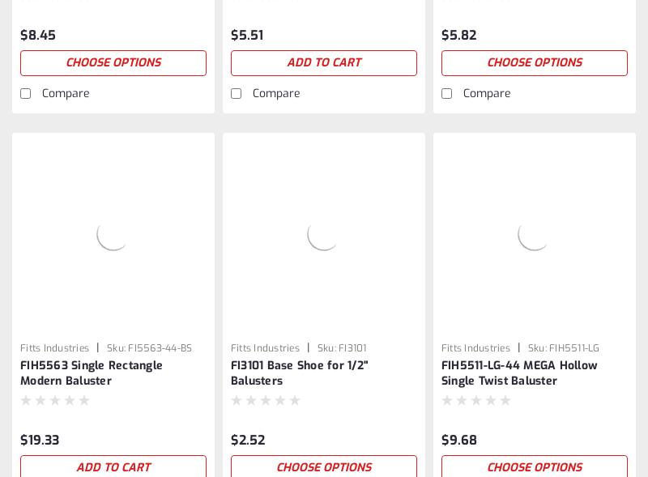
Task: Click Choose Options for $8.45 item
Action: (x=113, y=63)
